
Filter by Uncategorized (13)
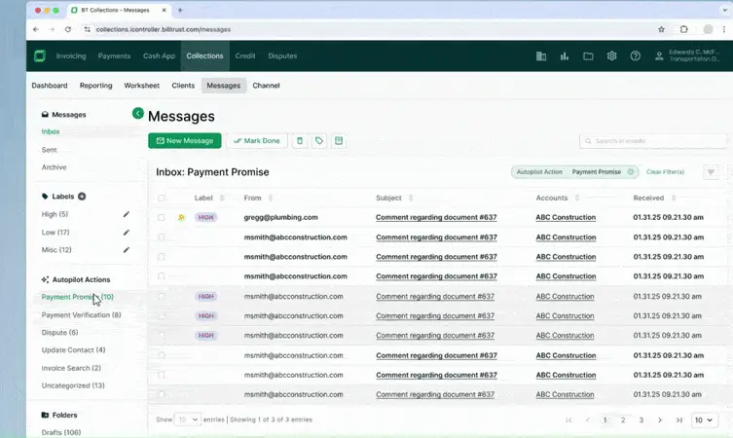coord(73,385)
